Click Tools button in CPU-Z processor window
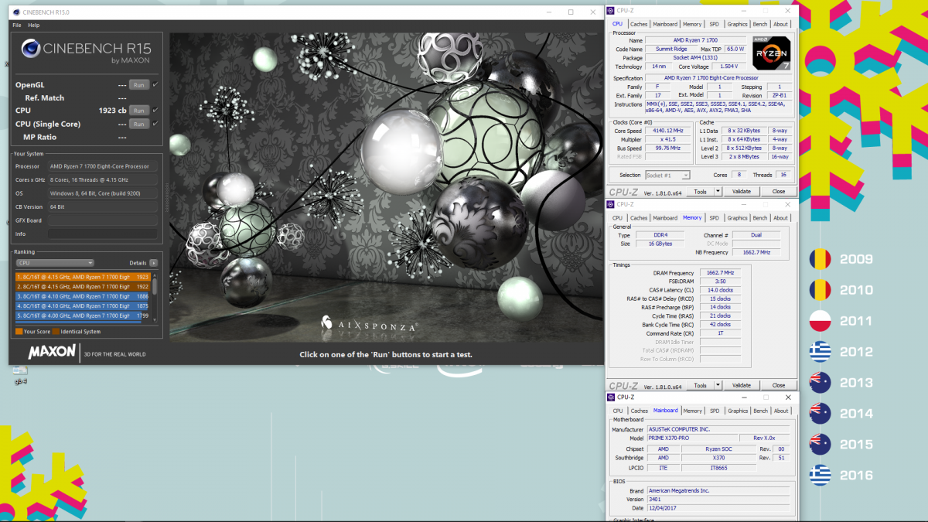 [700, 191]
